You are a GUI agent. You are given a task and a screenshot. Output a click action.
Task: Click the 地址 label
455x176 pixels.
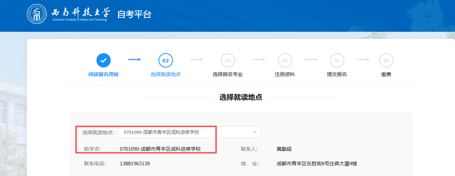coord(249,164)
